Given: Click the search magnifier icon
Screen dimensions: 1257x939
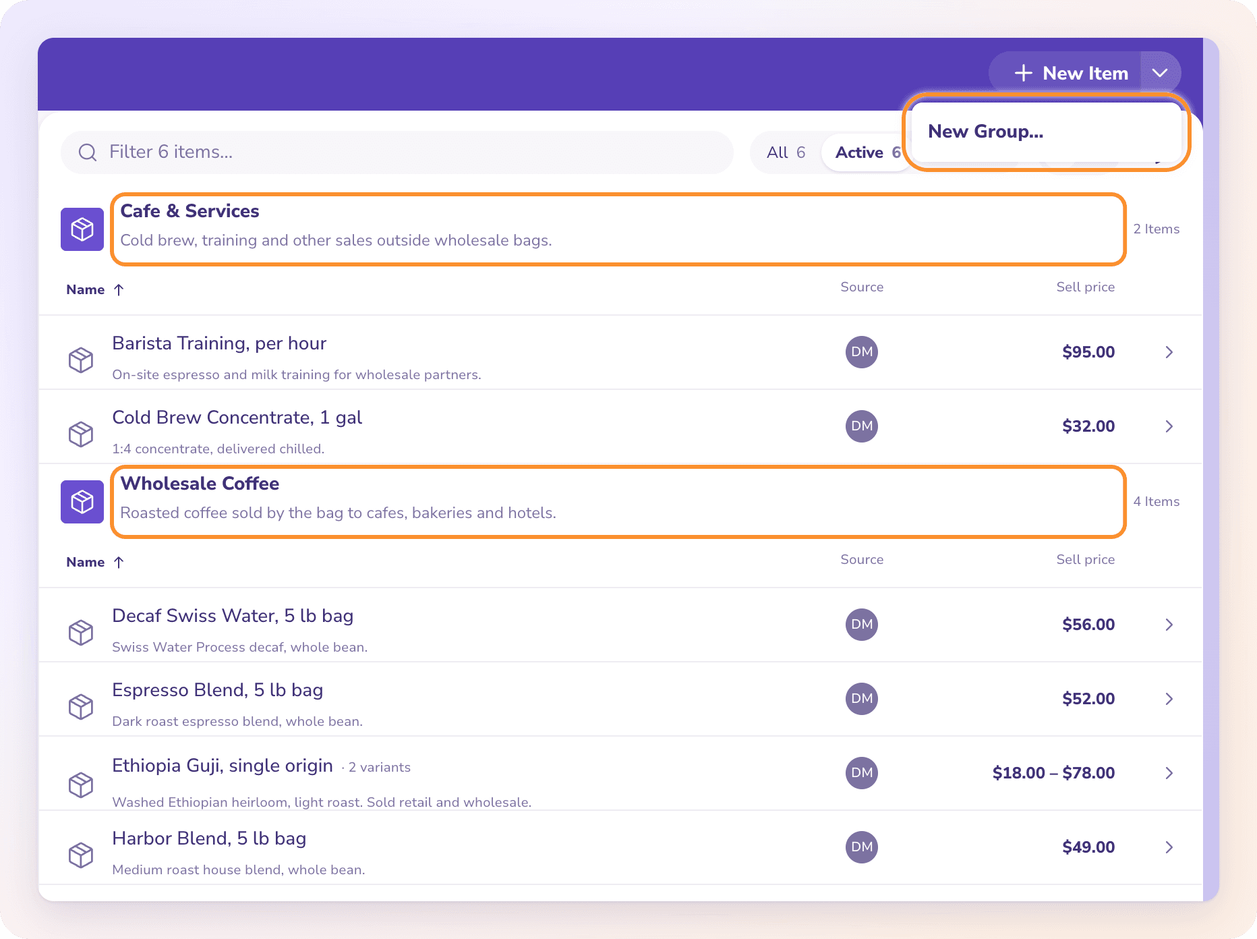Looking at the screenshot, I should coord(88,152).
